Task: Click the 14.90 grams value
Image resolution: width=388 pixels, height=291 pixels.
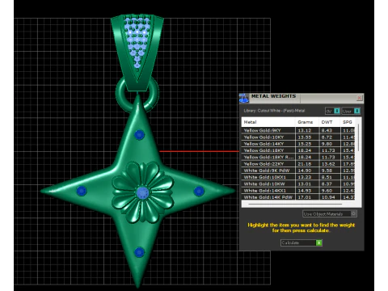Action: (305, 171)
